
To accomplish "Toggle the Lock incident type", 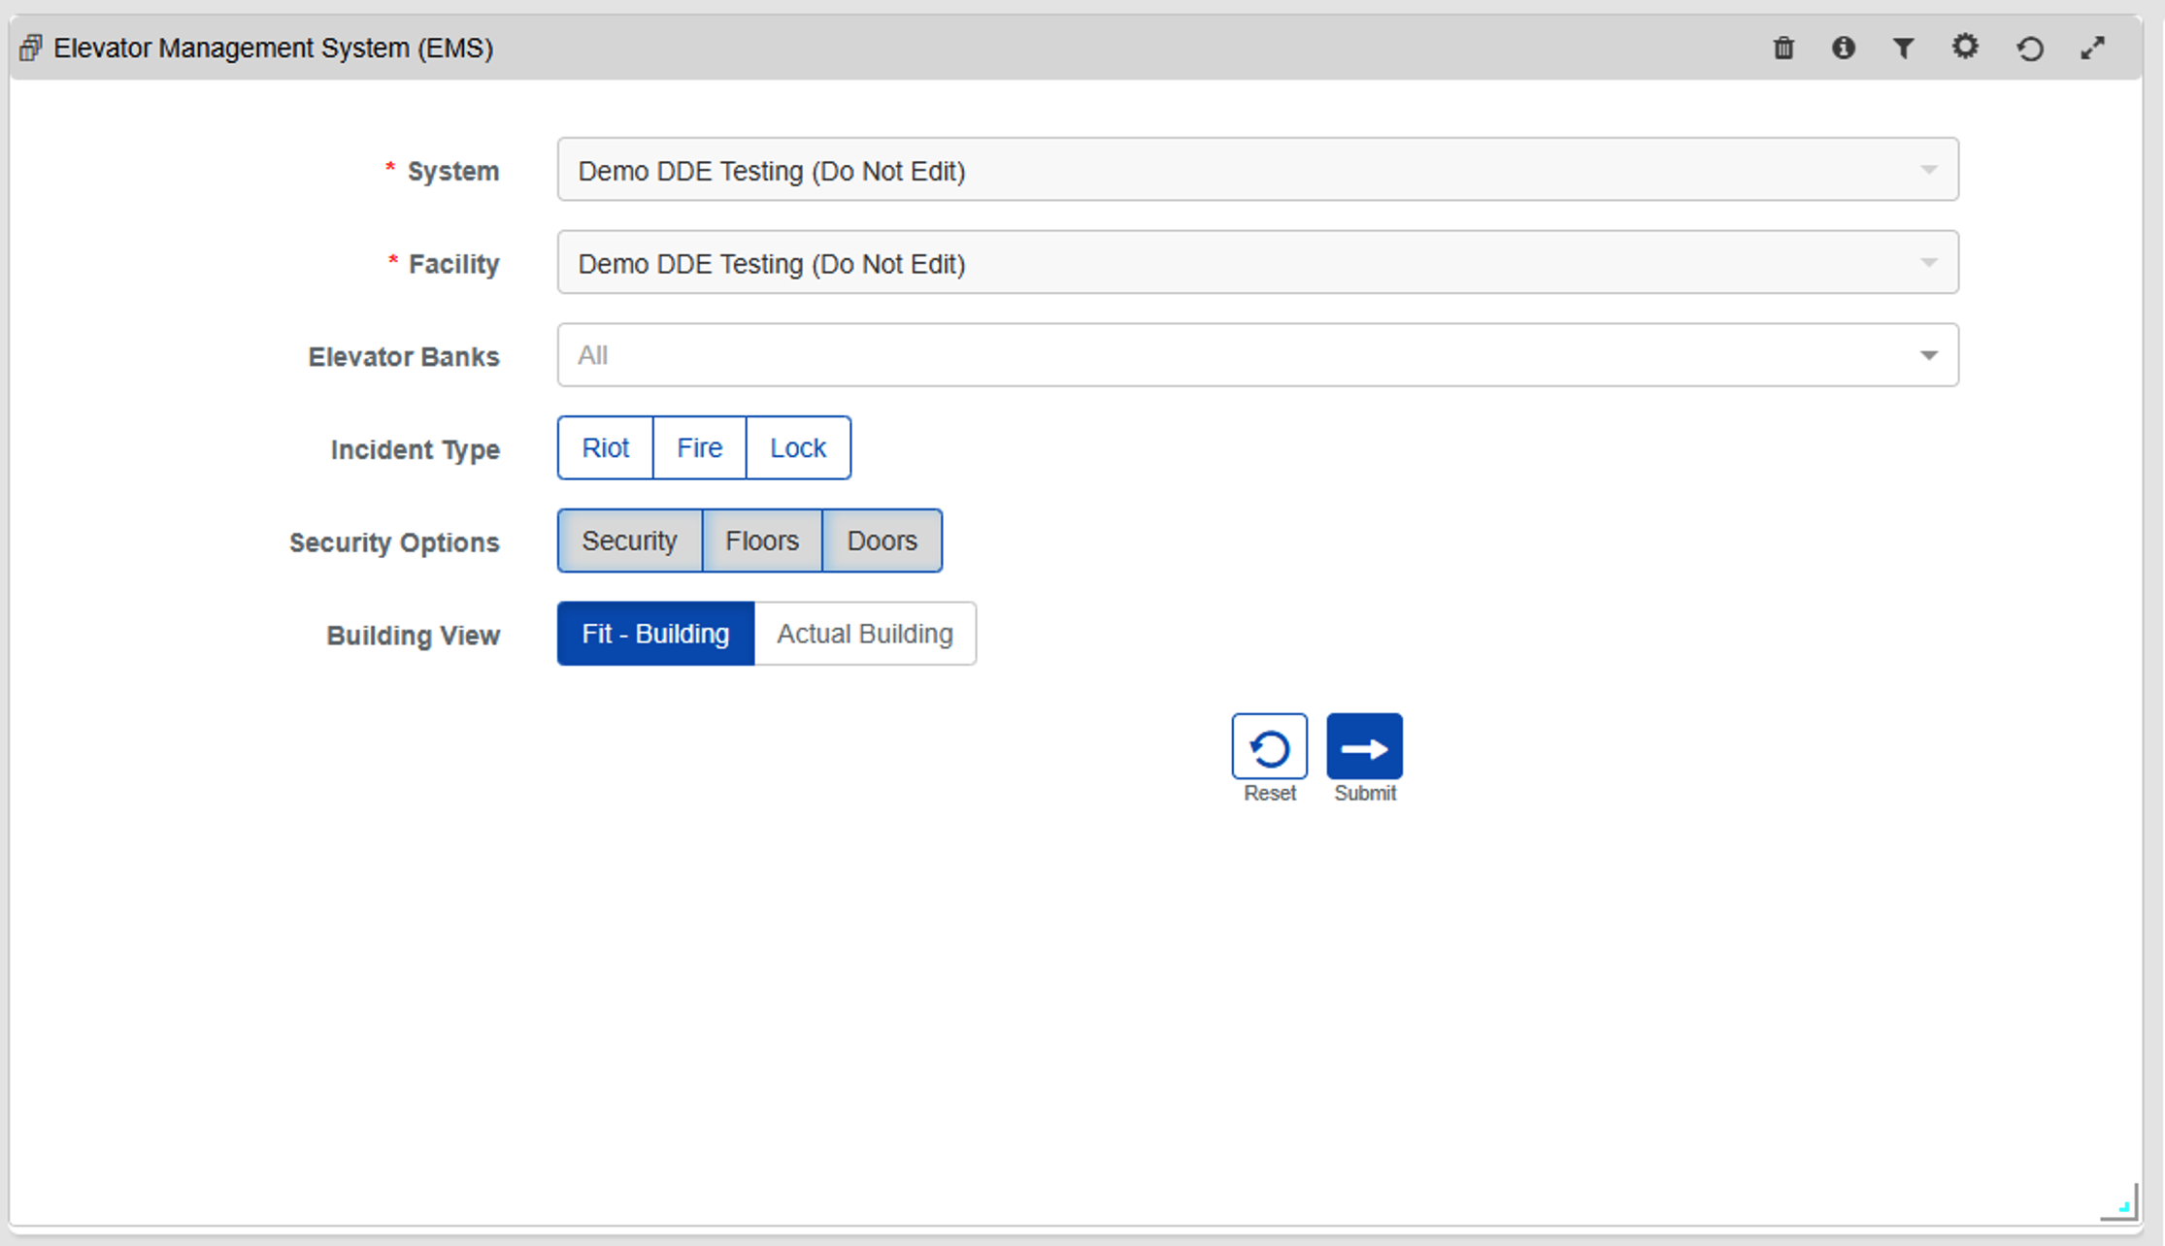I will 797,447.
